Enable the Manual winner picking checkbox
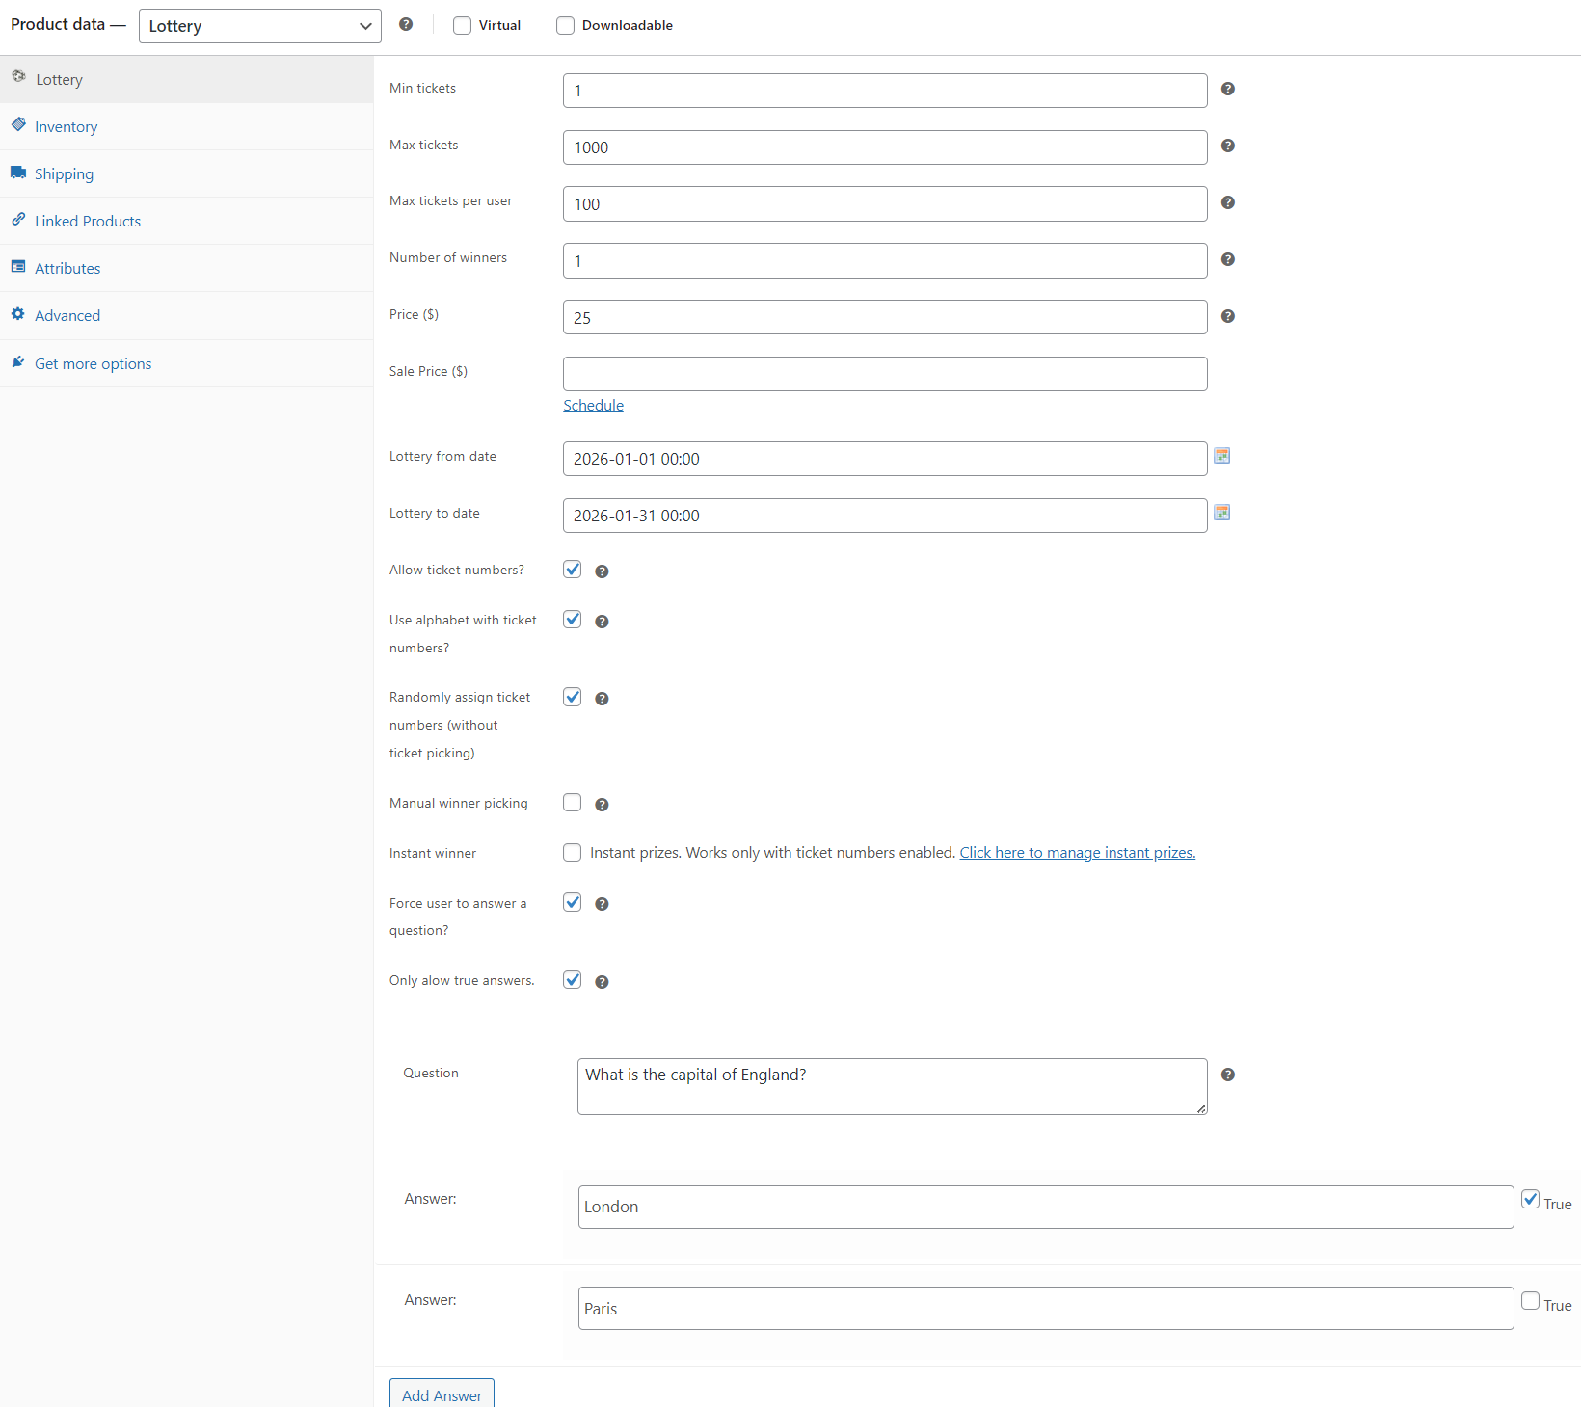This screenshot has height=1407, width=1581. coord(573,803)
